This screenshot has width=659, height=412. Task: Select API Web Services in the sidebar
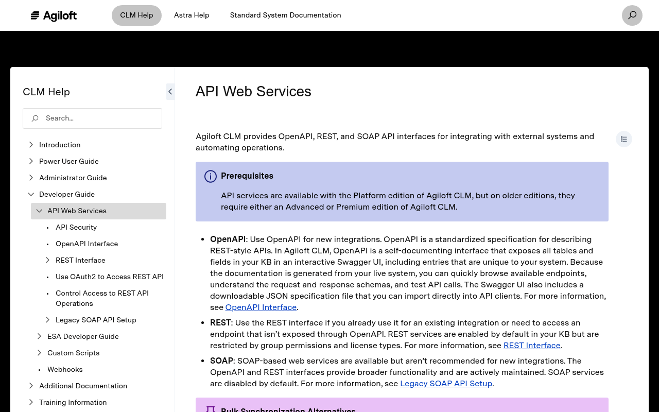(x=77, y=211)
